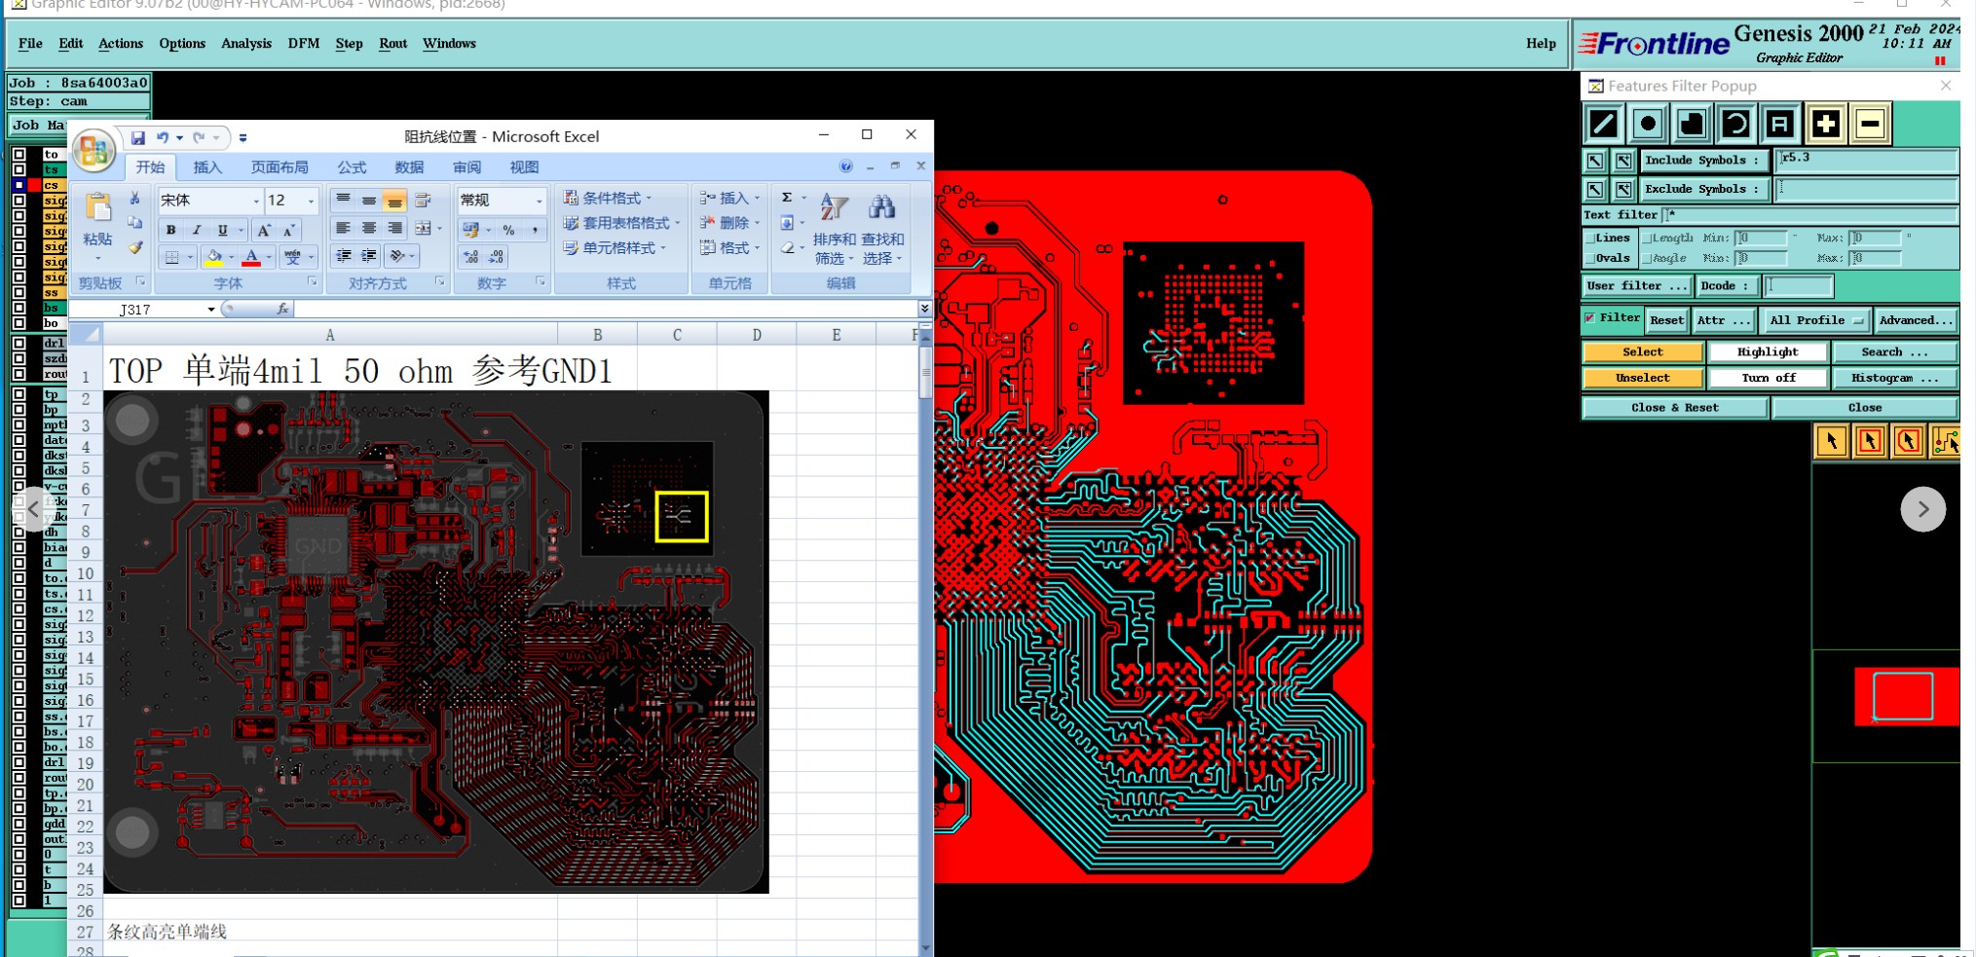Toggle display box of layer 'tp'
Image resolution: width=1976 pixels, height=957 pixels.
(x=19, y=394)
